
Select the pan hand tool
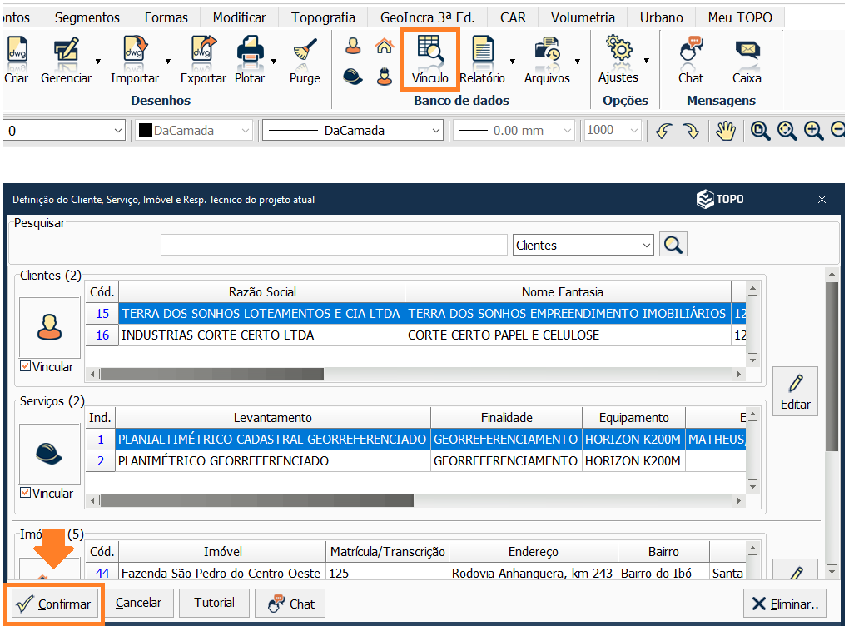(726, 131)
